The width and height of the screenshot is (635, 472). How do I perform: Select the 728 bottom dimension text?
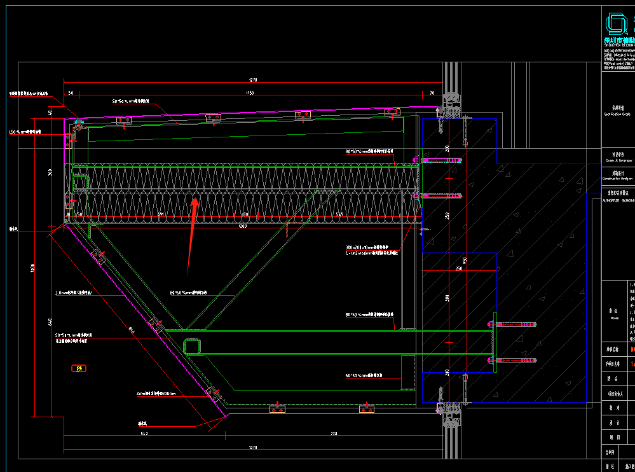coord(334,433)
